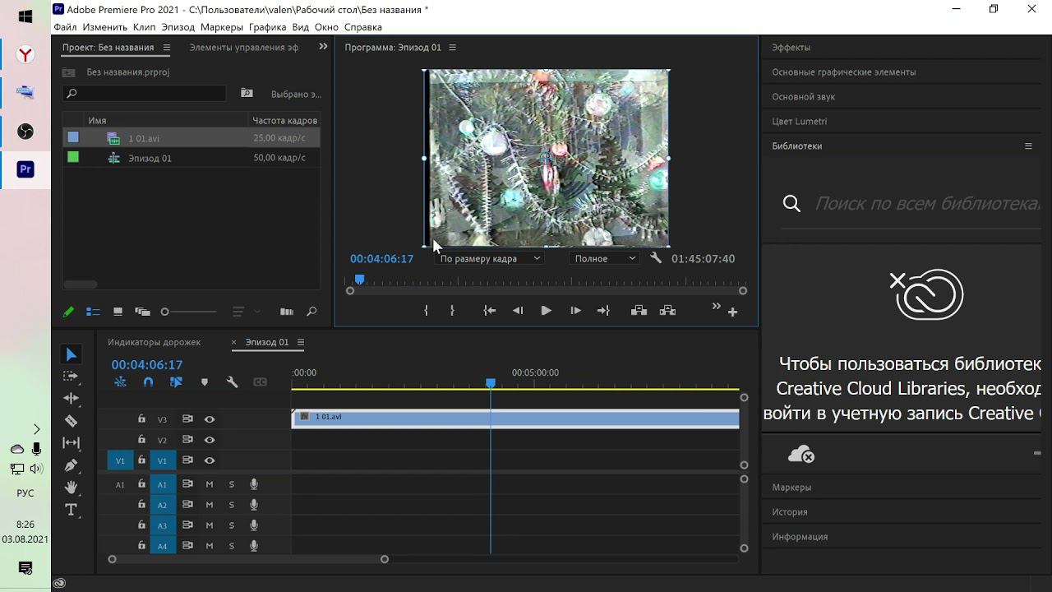Expand the Lumetri color panel 'Цвет Lumetri'
Image resolution: width=1052 pixels, height=592 pixels.
click(x=799, y=122)
